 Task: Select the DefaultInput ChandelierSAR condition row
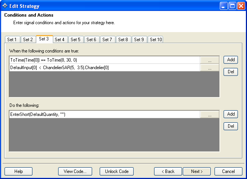[x=105, y=68]
